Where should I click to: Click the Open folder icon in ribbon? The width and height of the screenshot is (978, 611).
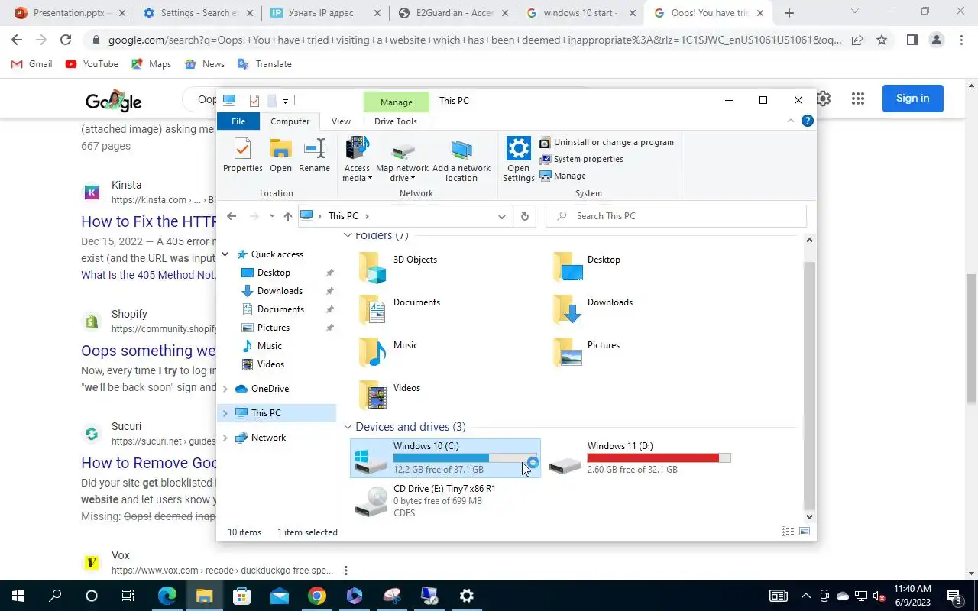tap(280, 155)
